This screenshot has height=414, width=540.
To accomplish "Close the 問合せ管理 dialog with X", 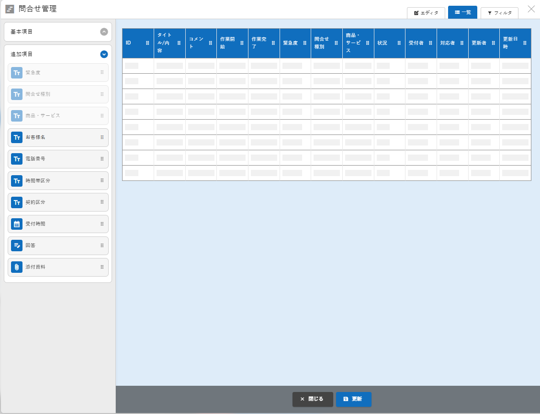I will (x=531, y=9).
